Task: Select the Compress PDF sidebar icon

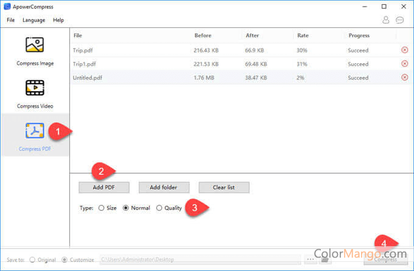Action: [x=35, y=136]
